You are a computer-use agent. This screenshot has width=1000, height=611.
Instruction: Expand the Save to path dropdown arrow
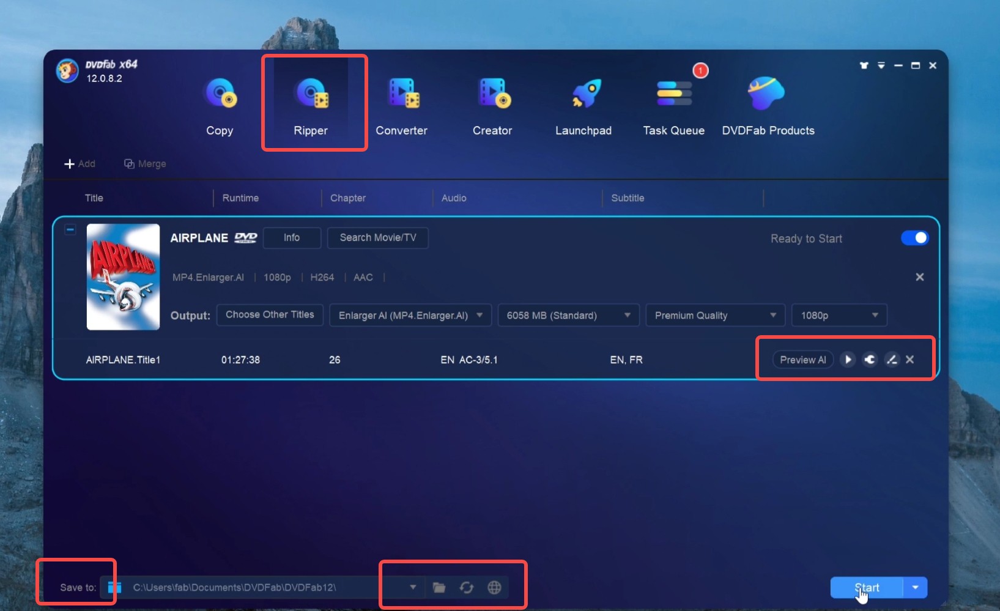click(x=413, y=587)
